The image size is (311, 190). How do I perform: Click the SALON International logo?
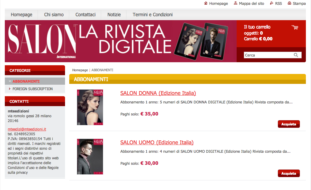tap(42, 41)
